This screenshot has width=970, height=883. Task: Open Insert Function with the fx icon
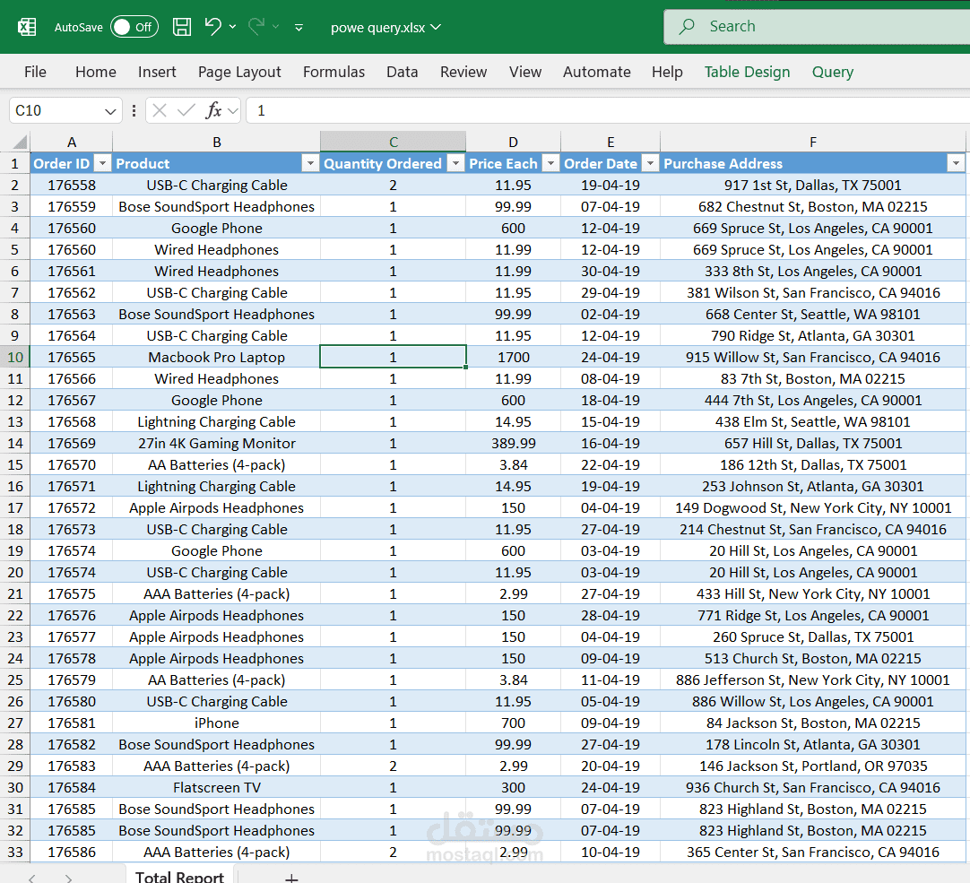[214, 111]
